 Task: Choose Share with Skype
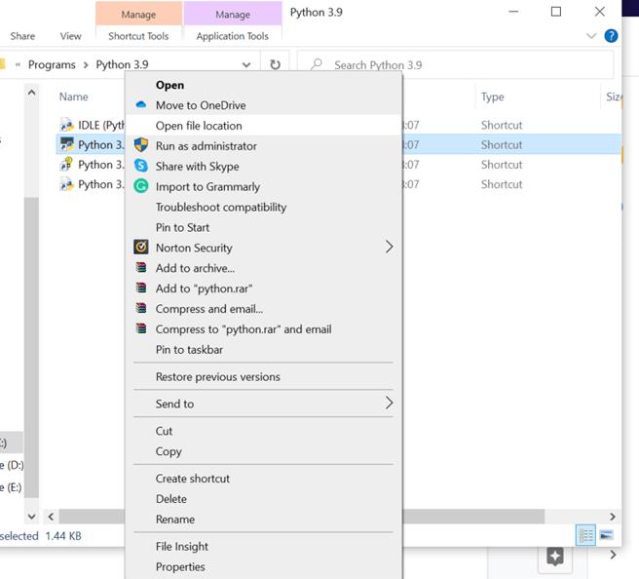point(197,167)
